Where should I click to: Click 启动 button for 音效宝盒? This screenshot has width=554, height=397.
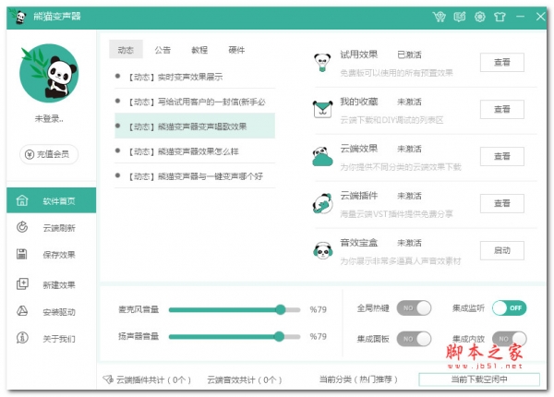(x=501, y=250)
